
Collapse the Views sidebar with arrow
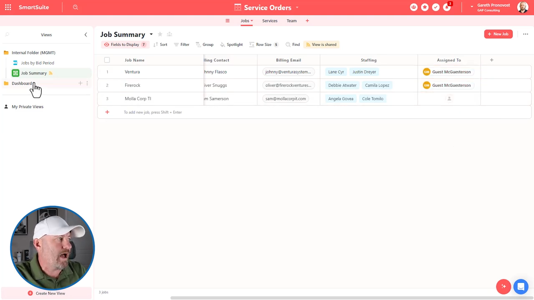(x=86, y=35)
